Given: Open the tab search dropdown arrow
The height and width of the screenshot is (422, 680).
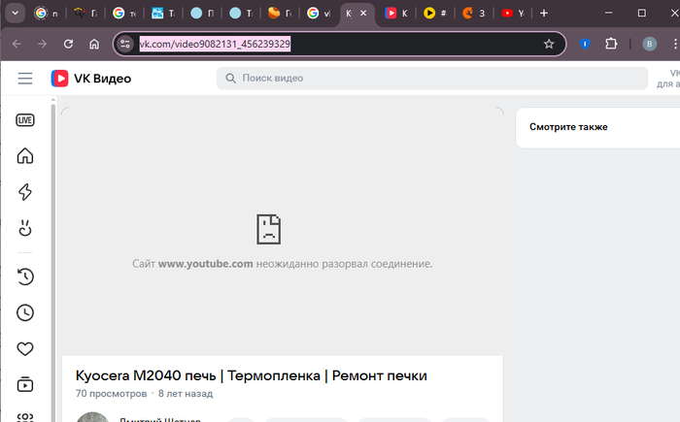Looking at the screenshot, I should pyautogui.click(x=15, y=13).
